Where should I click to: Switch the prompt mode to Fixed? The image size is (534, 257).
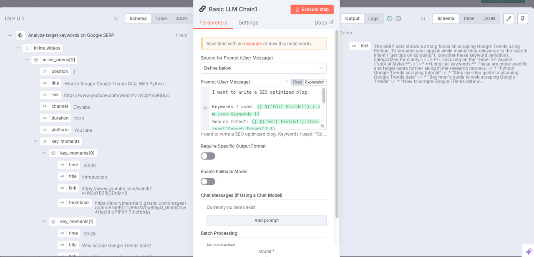coord(297,82)
